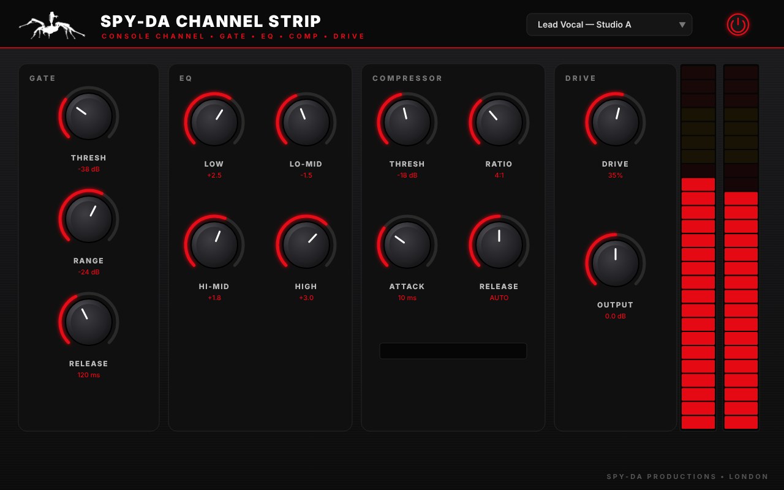Click the +1.8 HI-MID gain value
Viewport: 784px width, 490px height.
(214, 298)
